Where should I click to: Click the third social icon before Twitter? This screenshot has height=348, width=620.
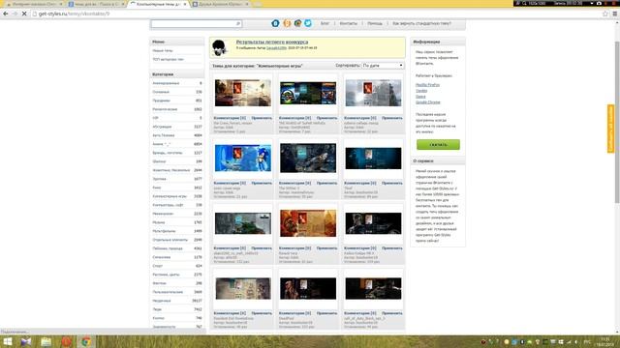coord(297,23)
